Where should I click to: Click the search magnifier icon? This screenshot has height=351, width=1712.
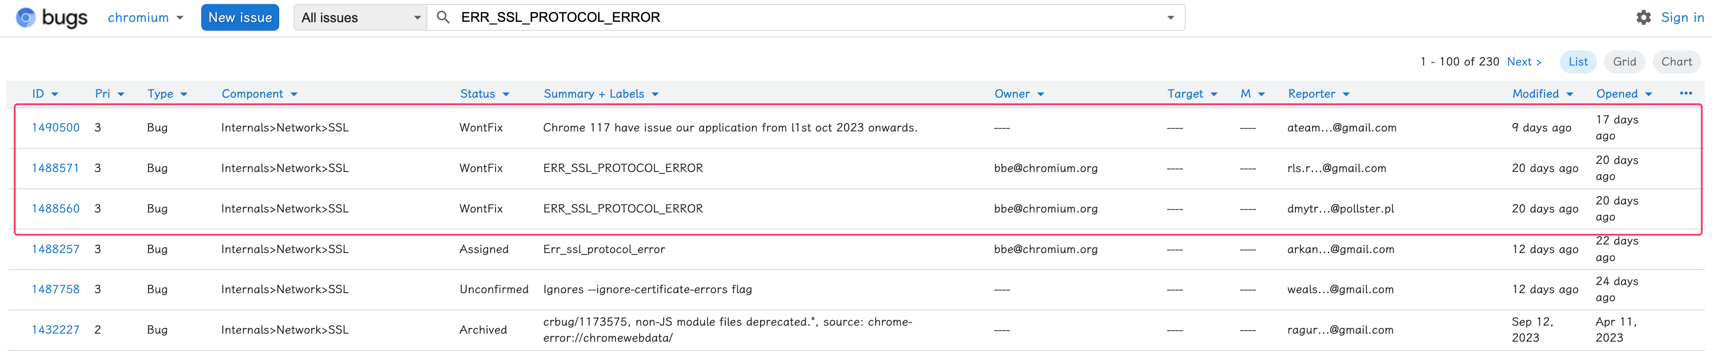443,18
